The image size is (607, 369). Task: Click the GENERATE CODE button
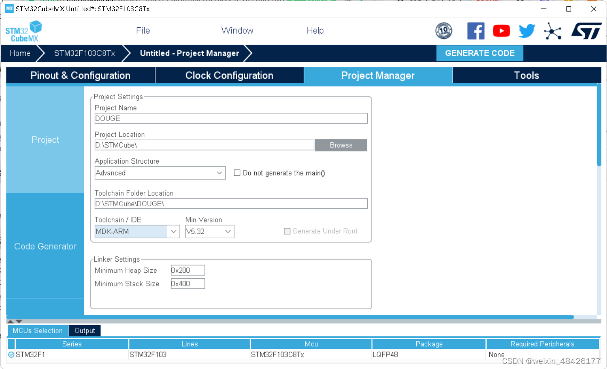[480, 53]
